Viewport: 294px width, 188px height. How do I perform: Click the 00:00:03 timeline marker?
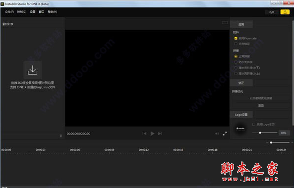point(41,150)
